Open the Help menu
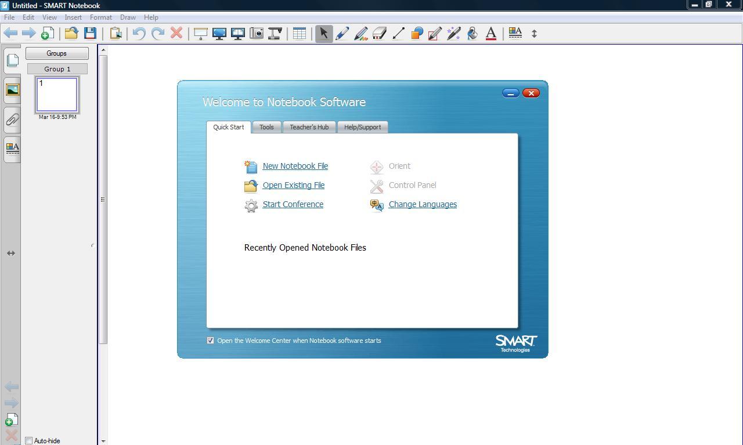Viewport: 743px width, 445px height. tap(151, 17)
